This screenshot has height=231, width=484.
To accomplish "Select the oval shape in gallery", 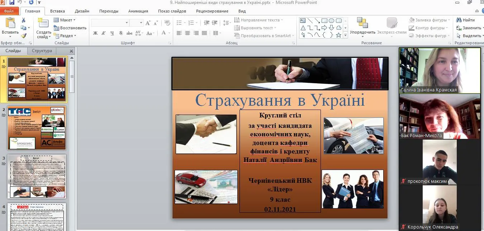I will pos(332,21).
